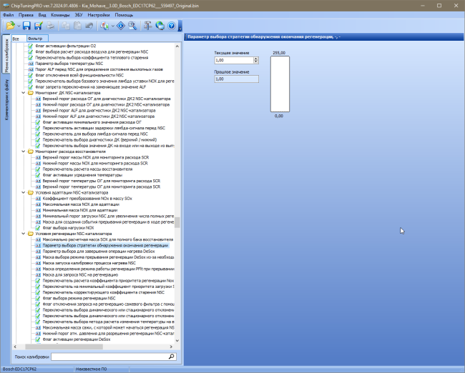Open help via the question mark icon
This screenshot has width=465, height=373.
pyautogui.click(x=172, y=26)
